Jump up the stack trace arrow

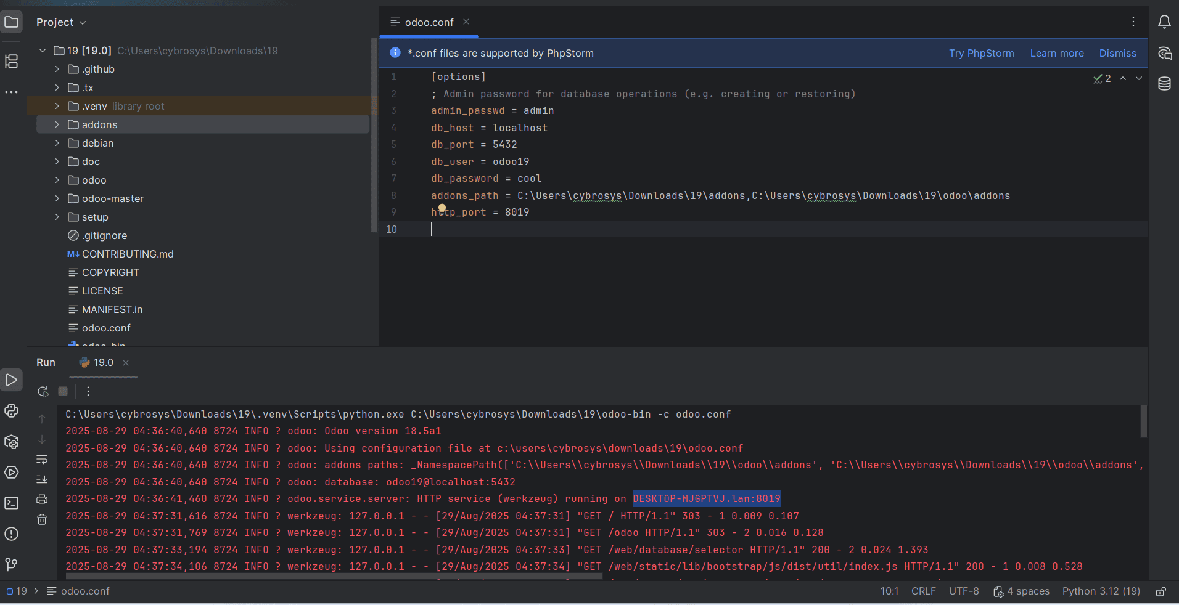tap(42, 419)
